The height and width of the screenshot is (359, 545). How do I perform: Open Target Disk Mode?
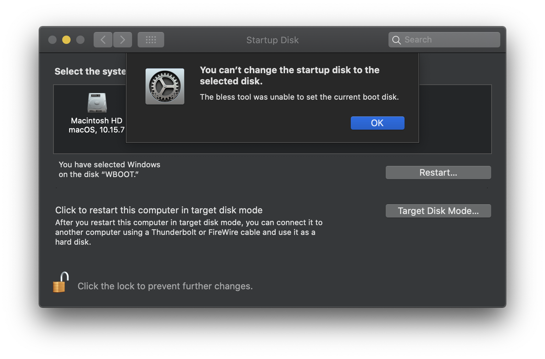point(438,211)
